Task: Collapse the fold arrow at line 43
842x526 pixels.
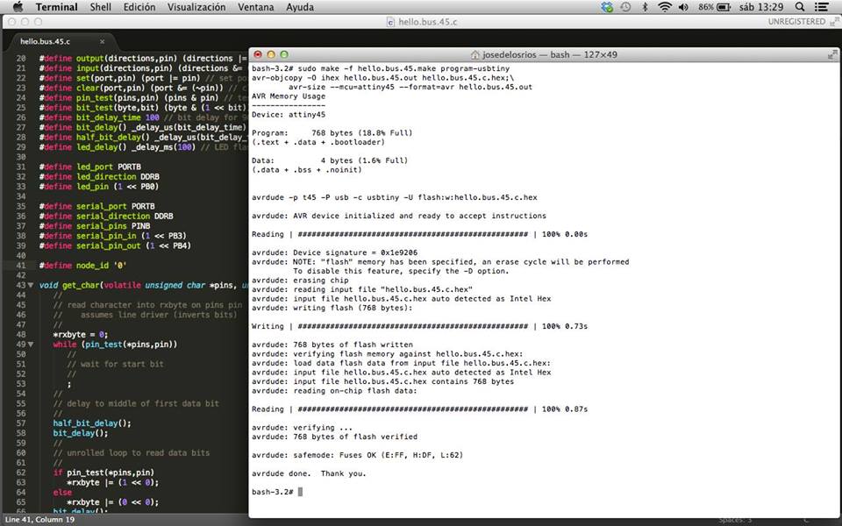Action: [31, 285]
